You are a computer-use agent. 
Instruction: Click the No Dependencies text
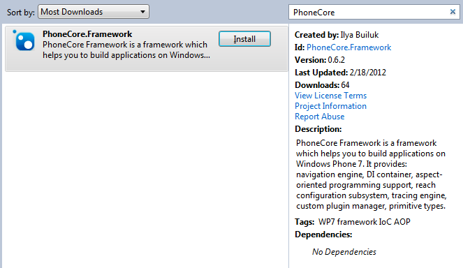tap(344, 252)
